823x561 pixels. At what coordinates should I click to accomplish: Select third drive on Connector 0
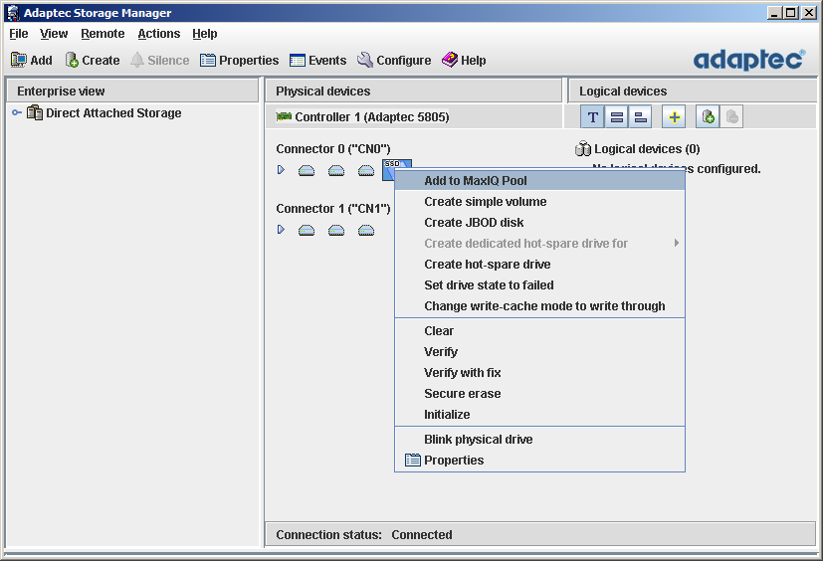[x=366, y=170]
